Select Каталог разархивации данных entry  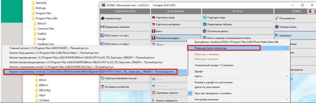click(95, 62)
